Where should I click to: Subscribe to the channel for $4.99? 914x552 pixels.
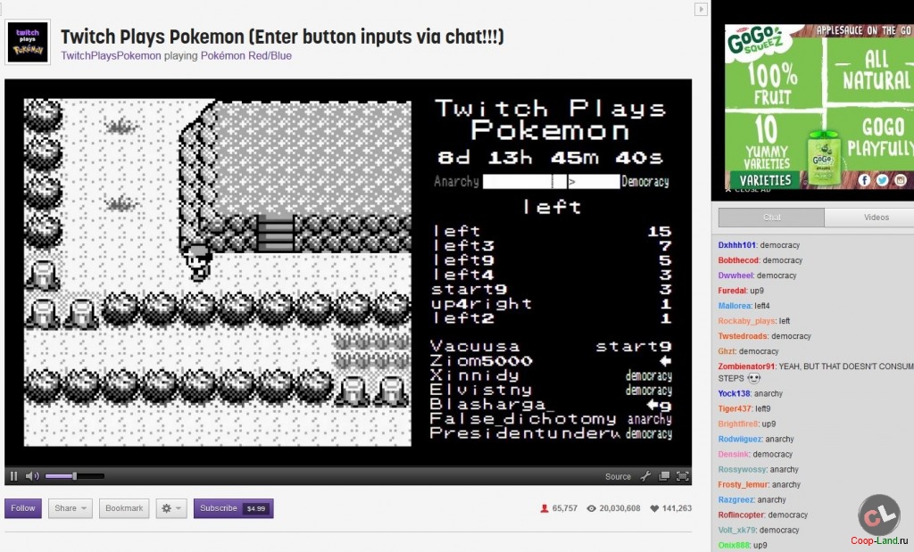point(233,508)
